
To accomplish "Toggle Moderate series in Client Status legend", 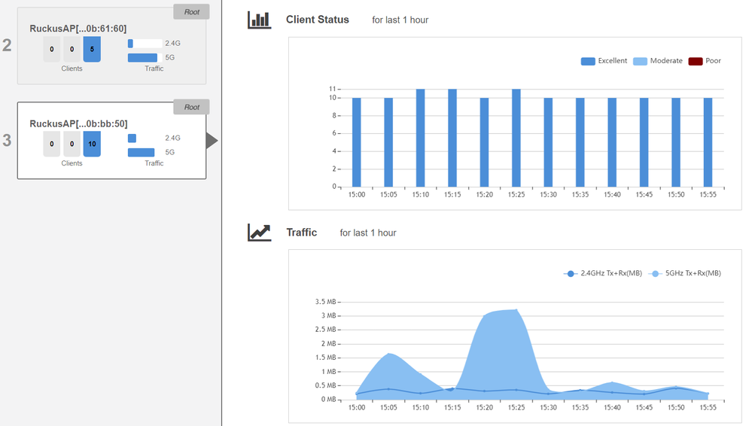I will click(x=657, y=61).
